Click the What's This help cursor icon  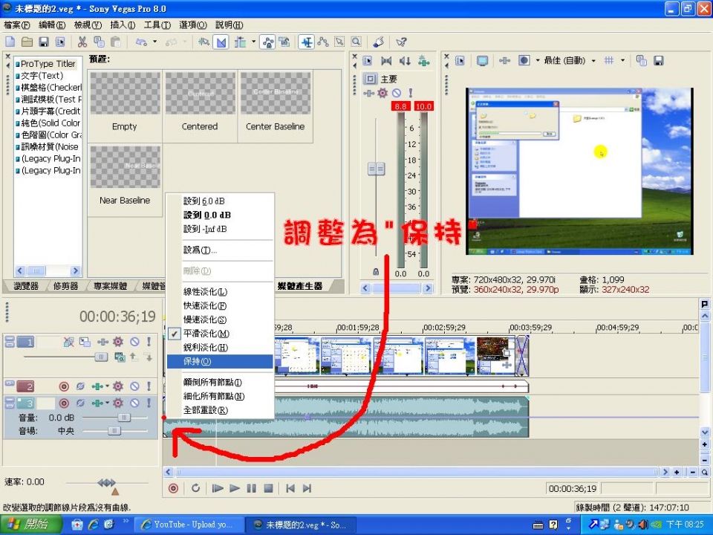tap(401, 42)
